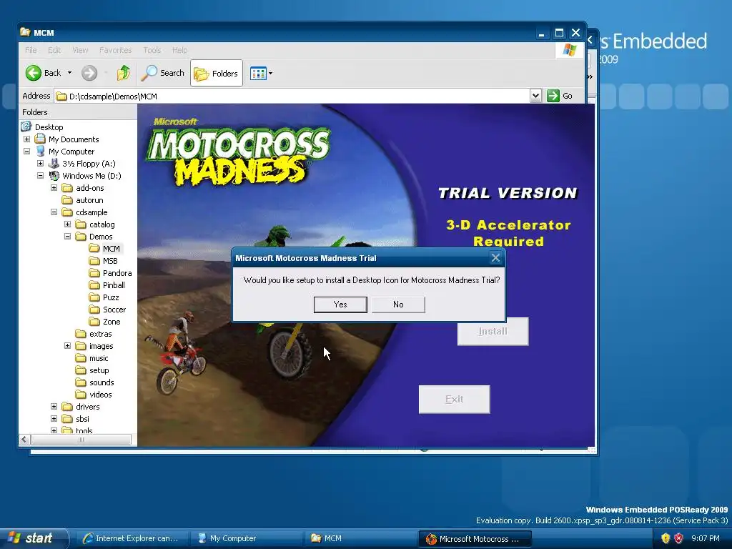Expand the add-ons folder node
The image size is (732, 549).
54,188
